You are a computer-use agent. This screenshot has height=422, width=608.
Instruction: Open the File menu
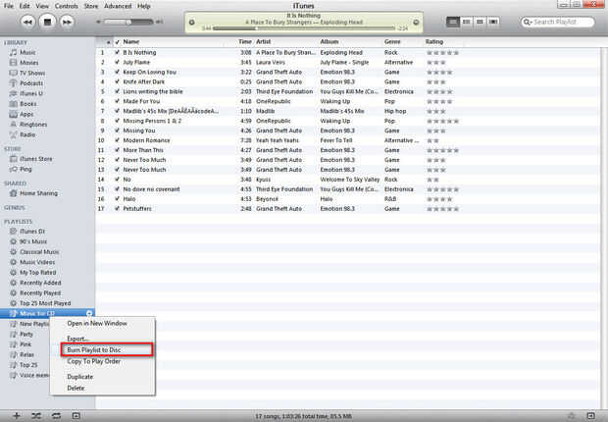coord(8,6)
